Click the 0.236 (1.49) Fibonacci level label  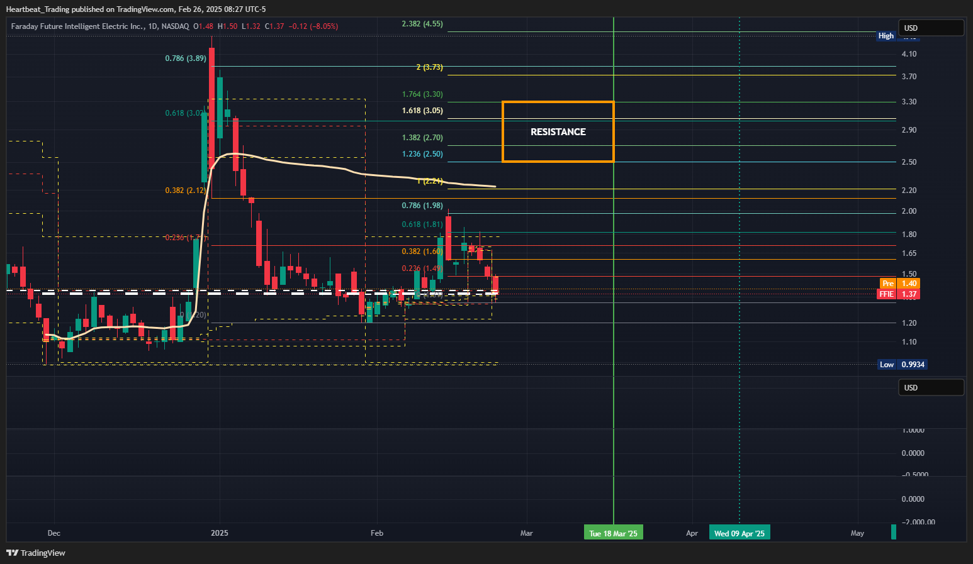click(422, 268)
